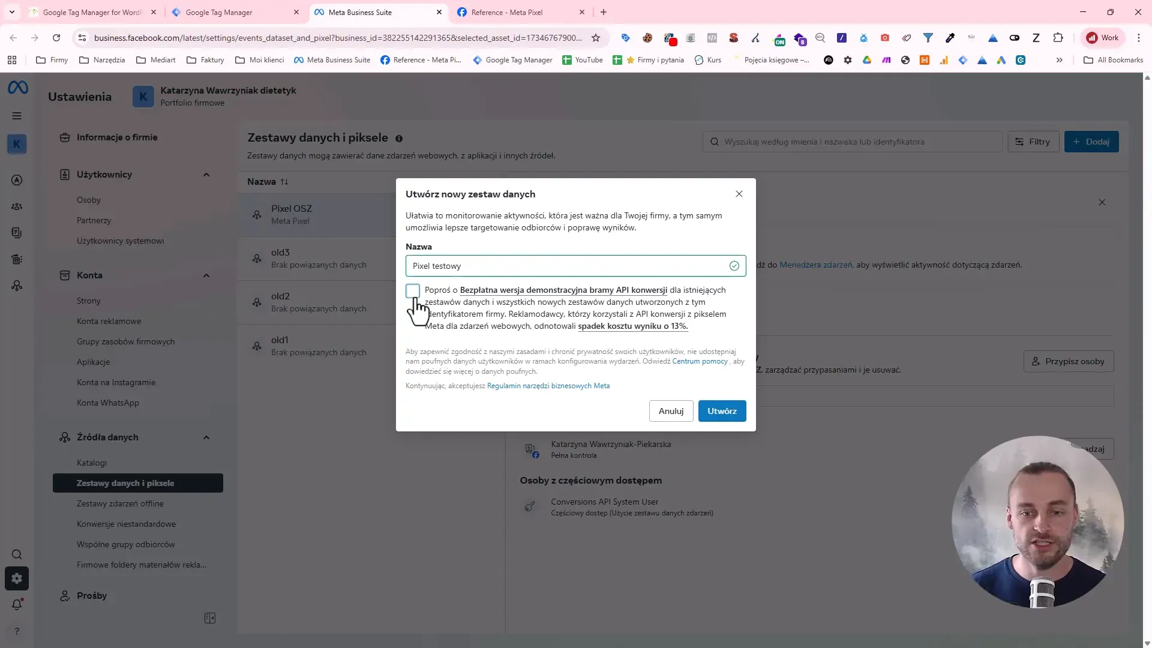Collapse the Konta section
The width and height of the screenshot is (1152, 648).
point(206,275)
